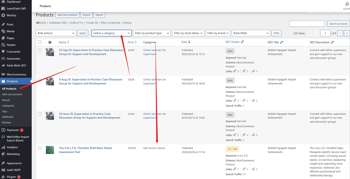Click the LearnDash LMS sidebar icon
Screen dimensions: 350x179
[3, 8]
